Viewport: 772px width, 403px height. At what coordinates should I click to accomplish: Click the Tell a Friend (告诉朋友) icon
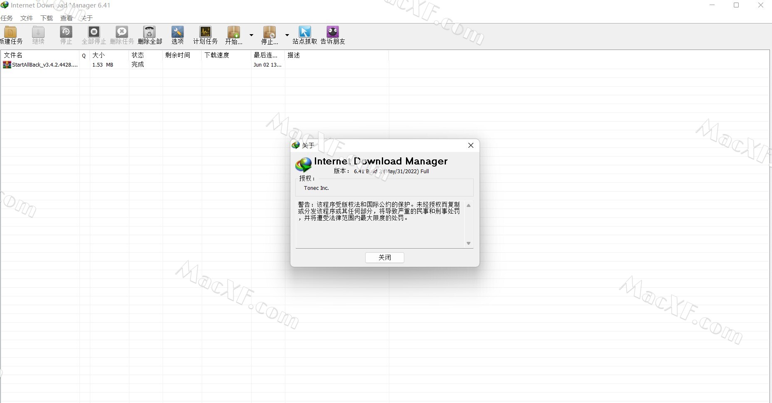pos(333,32)
